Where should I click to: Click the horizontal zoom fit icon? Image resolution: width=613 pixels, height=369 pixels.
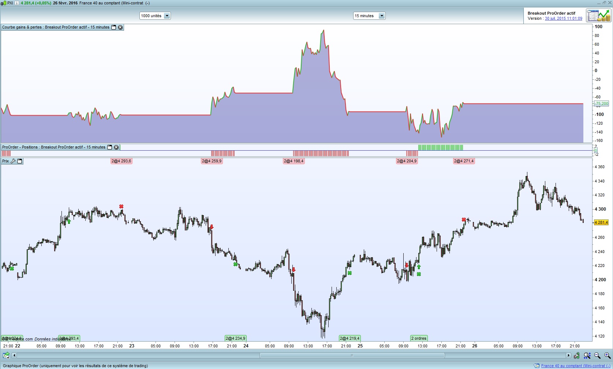click(587, 355)
